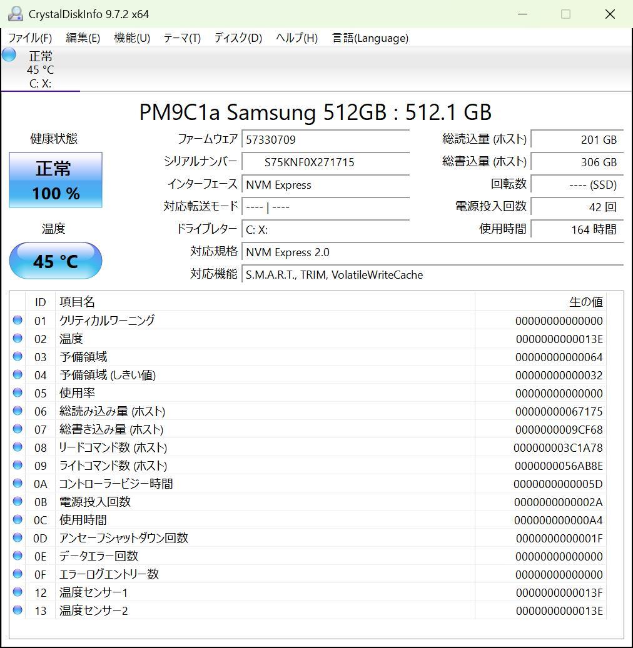Image resolution: width=633 pixels, height=648 pixels.
Task: Click the status dot beside 予備領域
Action: click(x=18, y=357)
